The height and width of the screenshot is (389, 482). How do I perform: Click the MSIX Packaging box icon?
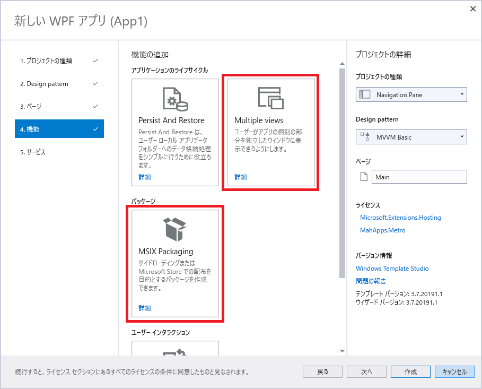174,229
